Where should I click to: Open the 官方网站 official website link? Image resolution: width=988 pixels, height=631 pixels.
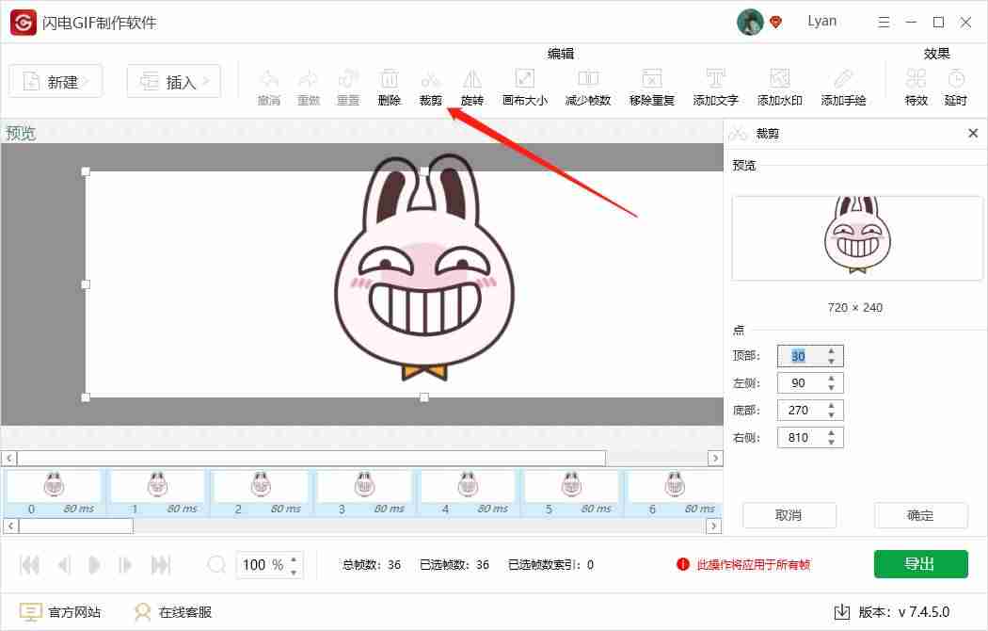(60, 611)
